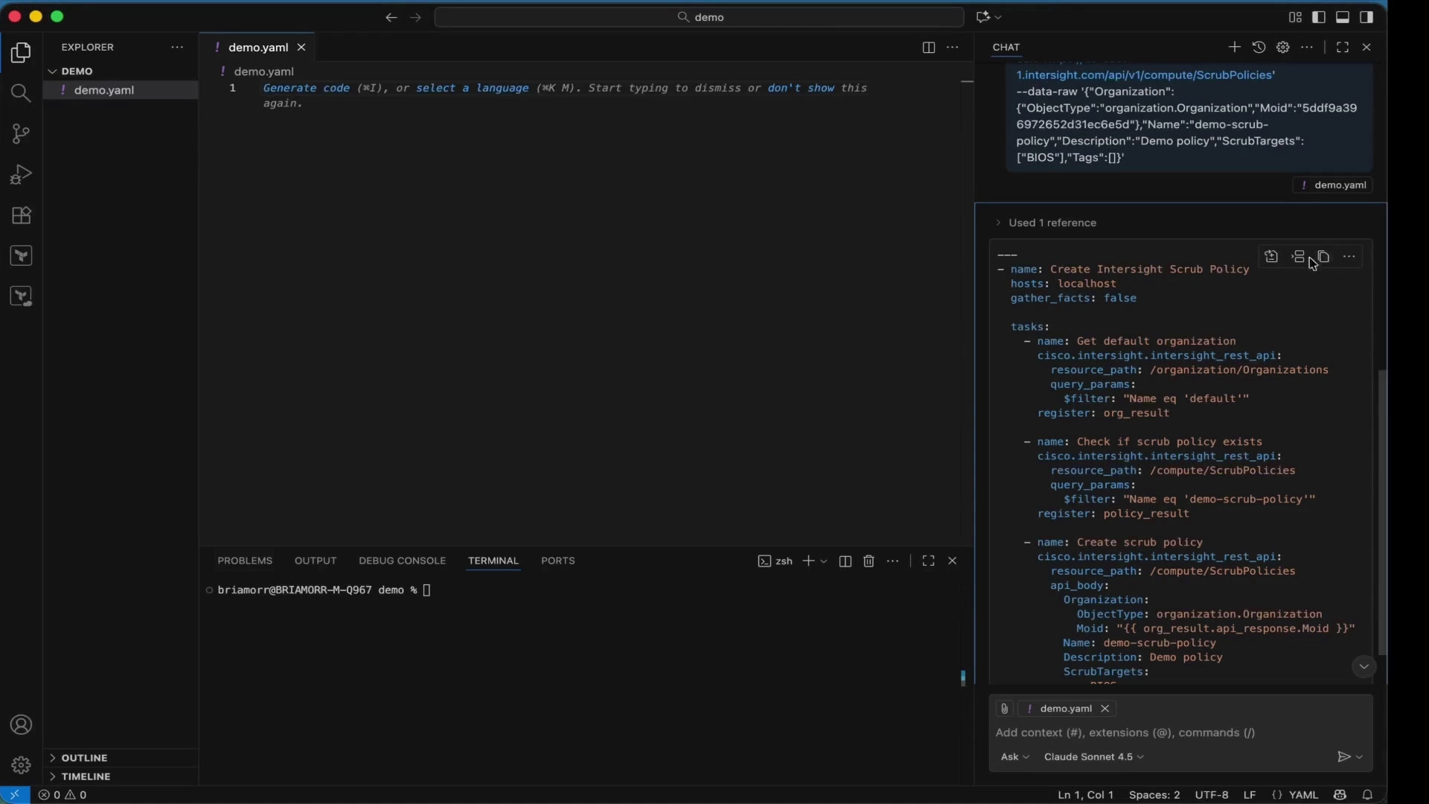The height and width of the screenshot is (804, 1429).
Task: Copy the generated code block
Action: (x=1323, y=257)
